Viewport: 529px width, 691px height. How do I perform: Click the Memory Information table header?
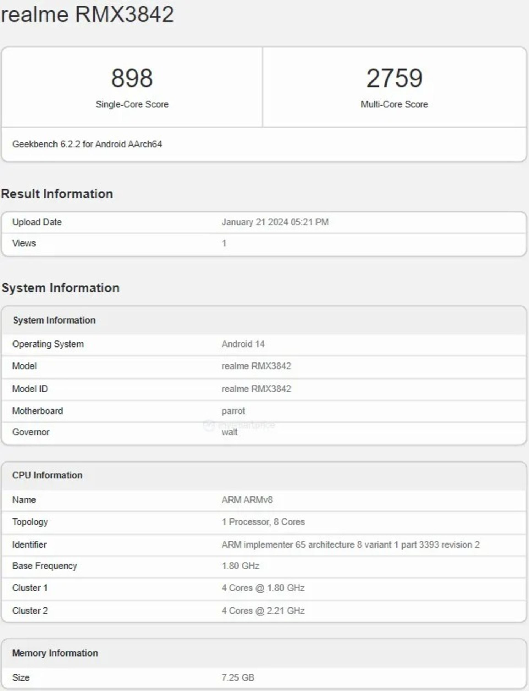pos(55,653)
